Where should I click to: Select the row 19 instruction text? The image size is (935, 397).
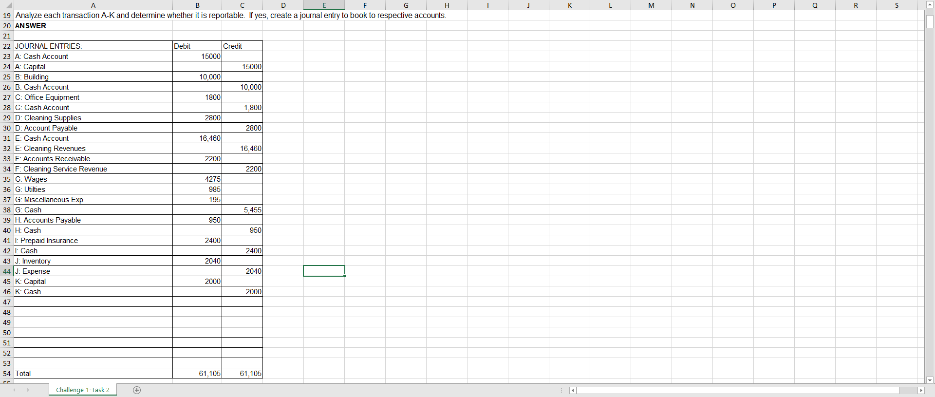click(231, 15)
